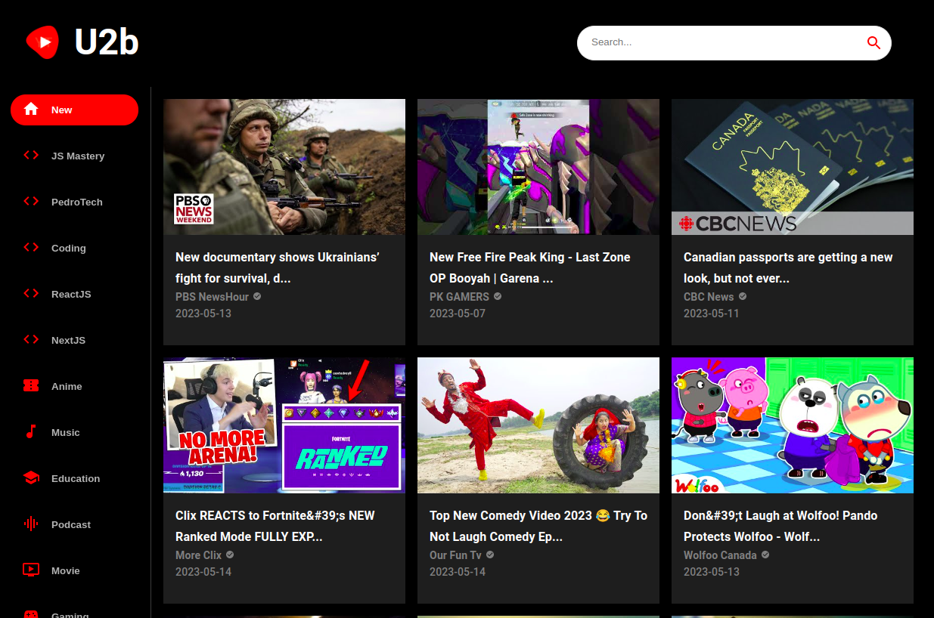The height and width of the screenshot is (618, 934).
Task: Open the Fortnite Ranked video thumbnail
Action: 284,425
